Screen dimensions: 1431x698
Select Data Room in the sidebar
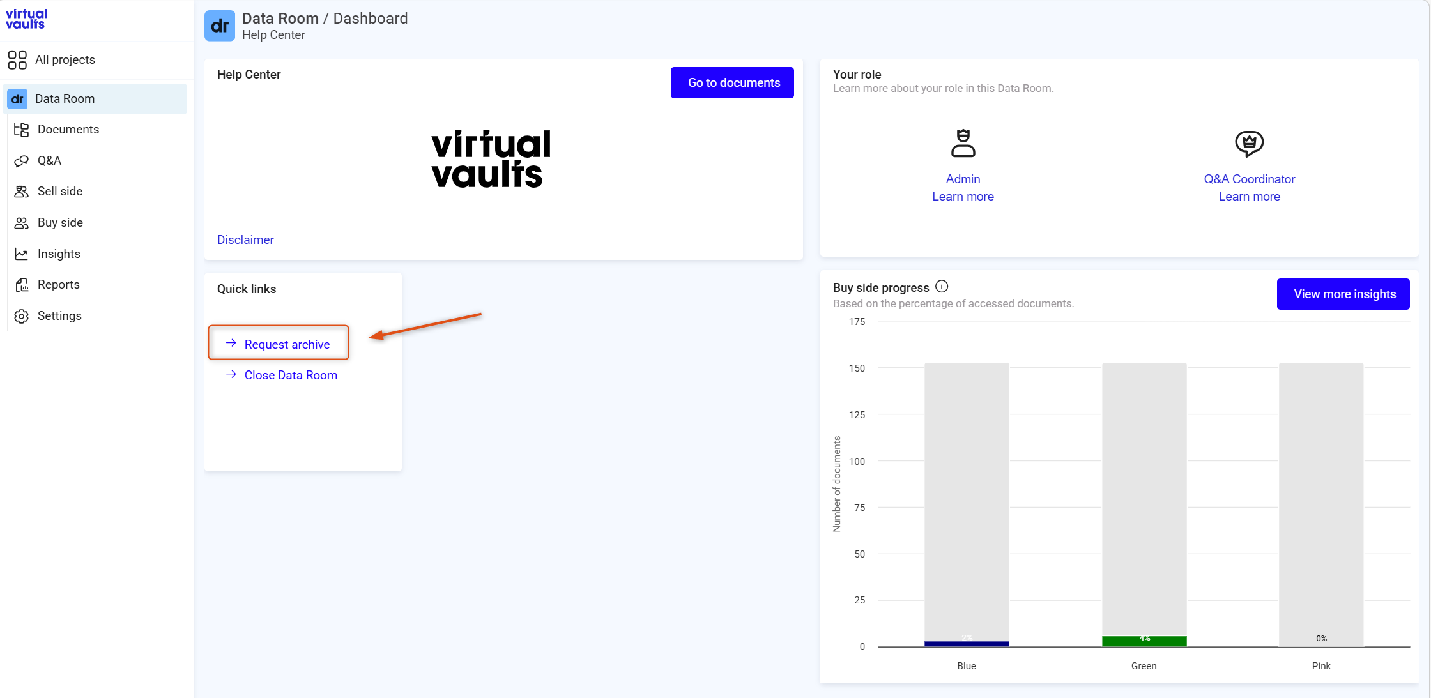[x=95, y=99]
